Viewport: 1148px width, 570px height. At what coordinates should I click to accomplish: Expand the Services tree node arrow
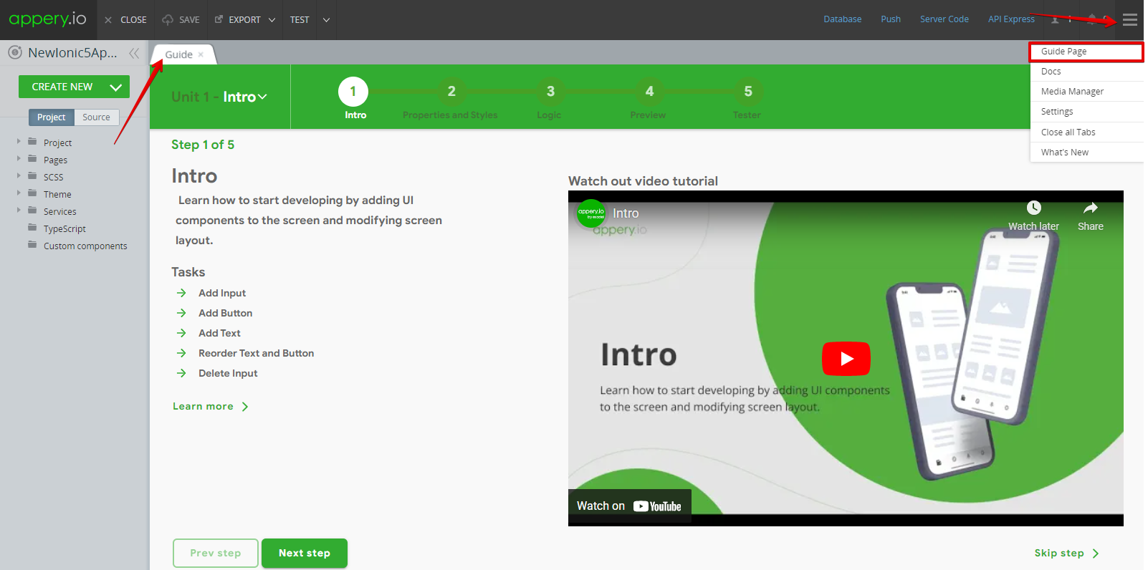pos(19,211)
